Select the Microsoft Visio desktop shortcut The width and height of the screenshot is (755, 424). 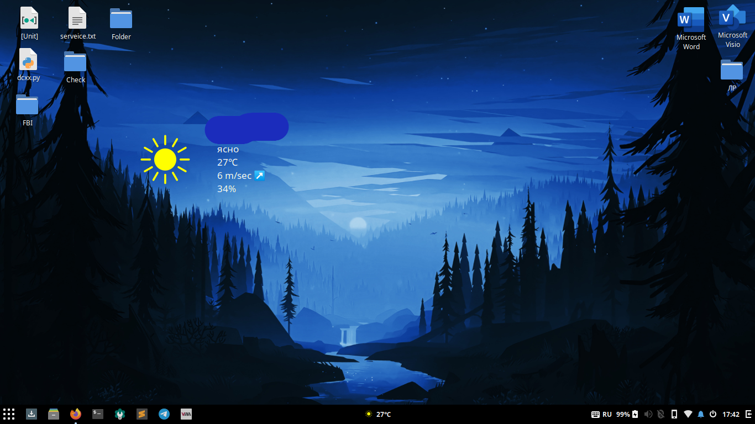[732, 26]
